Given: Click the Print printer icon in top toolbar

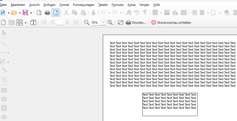Looking at the screenshot, I should [47, 13].
